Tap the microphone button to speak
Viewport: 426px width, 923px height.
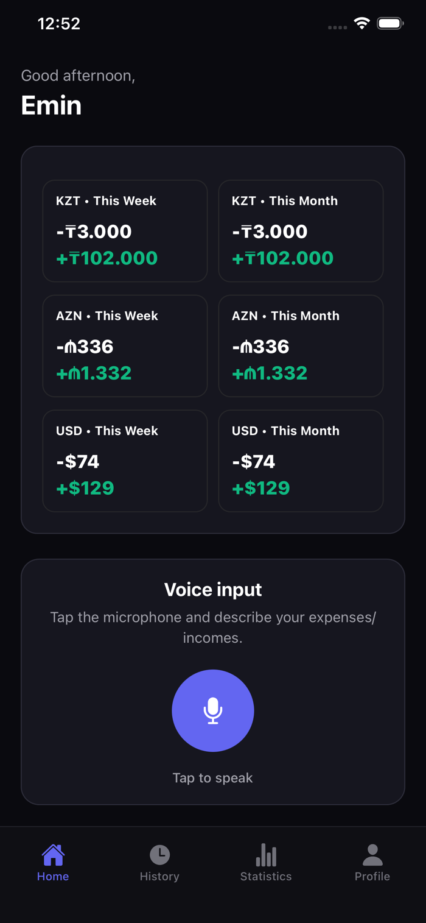213,710
